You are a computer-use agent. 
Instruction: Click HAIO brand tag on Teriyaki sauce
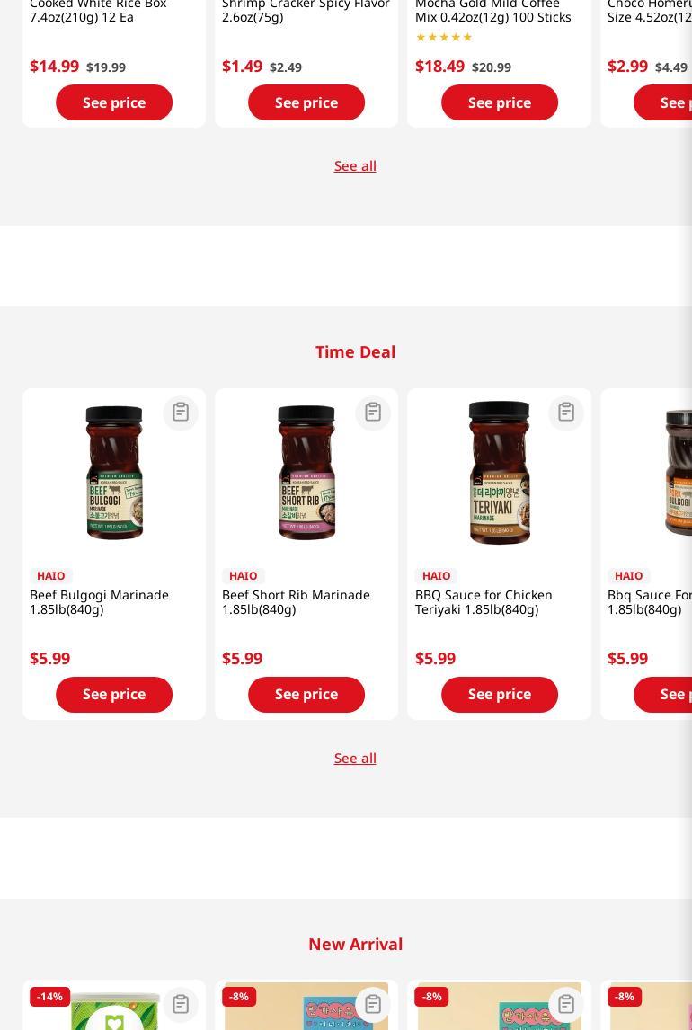pos(436,576)
